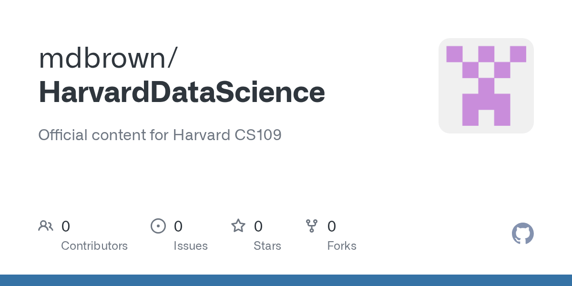The image size is (572, 286).
Task: Click the word "Official" in the description
Action: [x=62, y=135]
